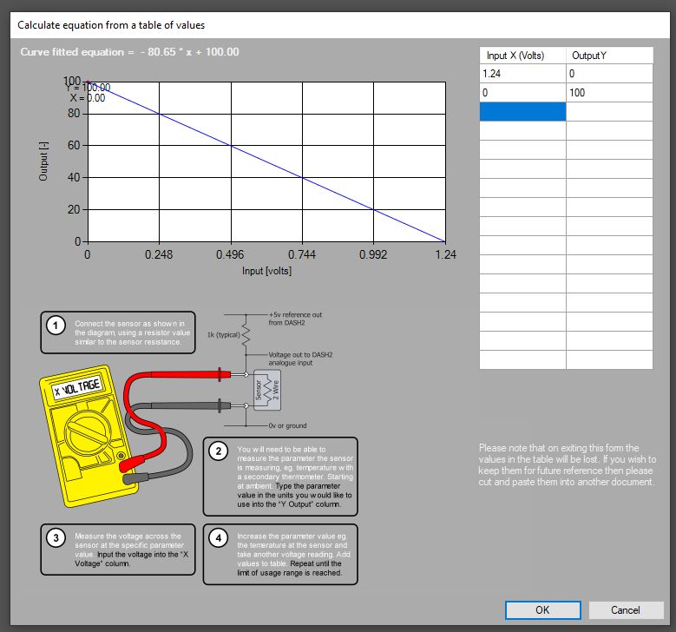
Task: Select the Input X cell in the second row
Action: point(522,93)
